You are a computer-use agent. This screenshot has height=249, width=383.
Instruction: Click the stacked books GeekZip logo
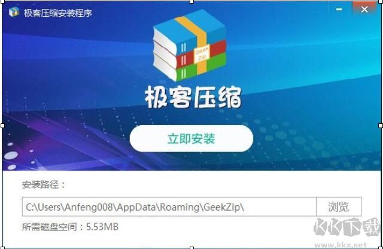(x=190, y=45)
